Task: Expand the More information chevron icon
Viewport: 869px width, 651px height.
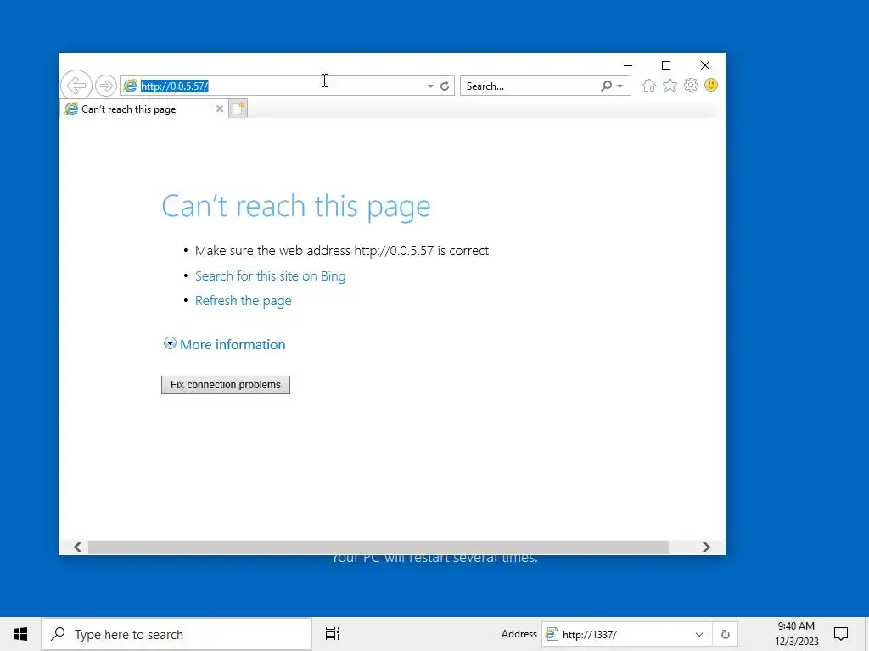Action: click(x=170, y=344)
